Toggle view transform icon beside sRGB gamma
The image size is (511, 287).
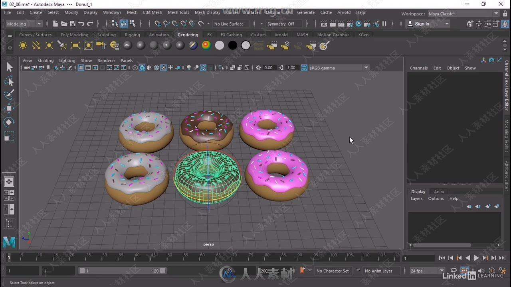(x=305, y=68)
